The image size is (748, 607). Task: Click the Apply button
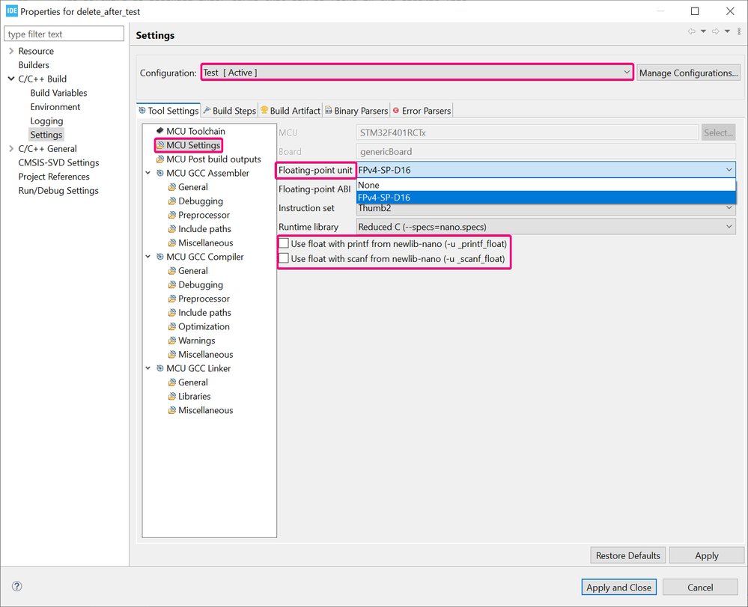tap(707, 555)
